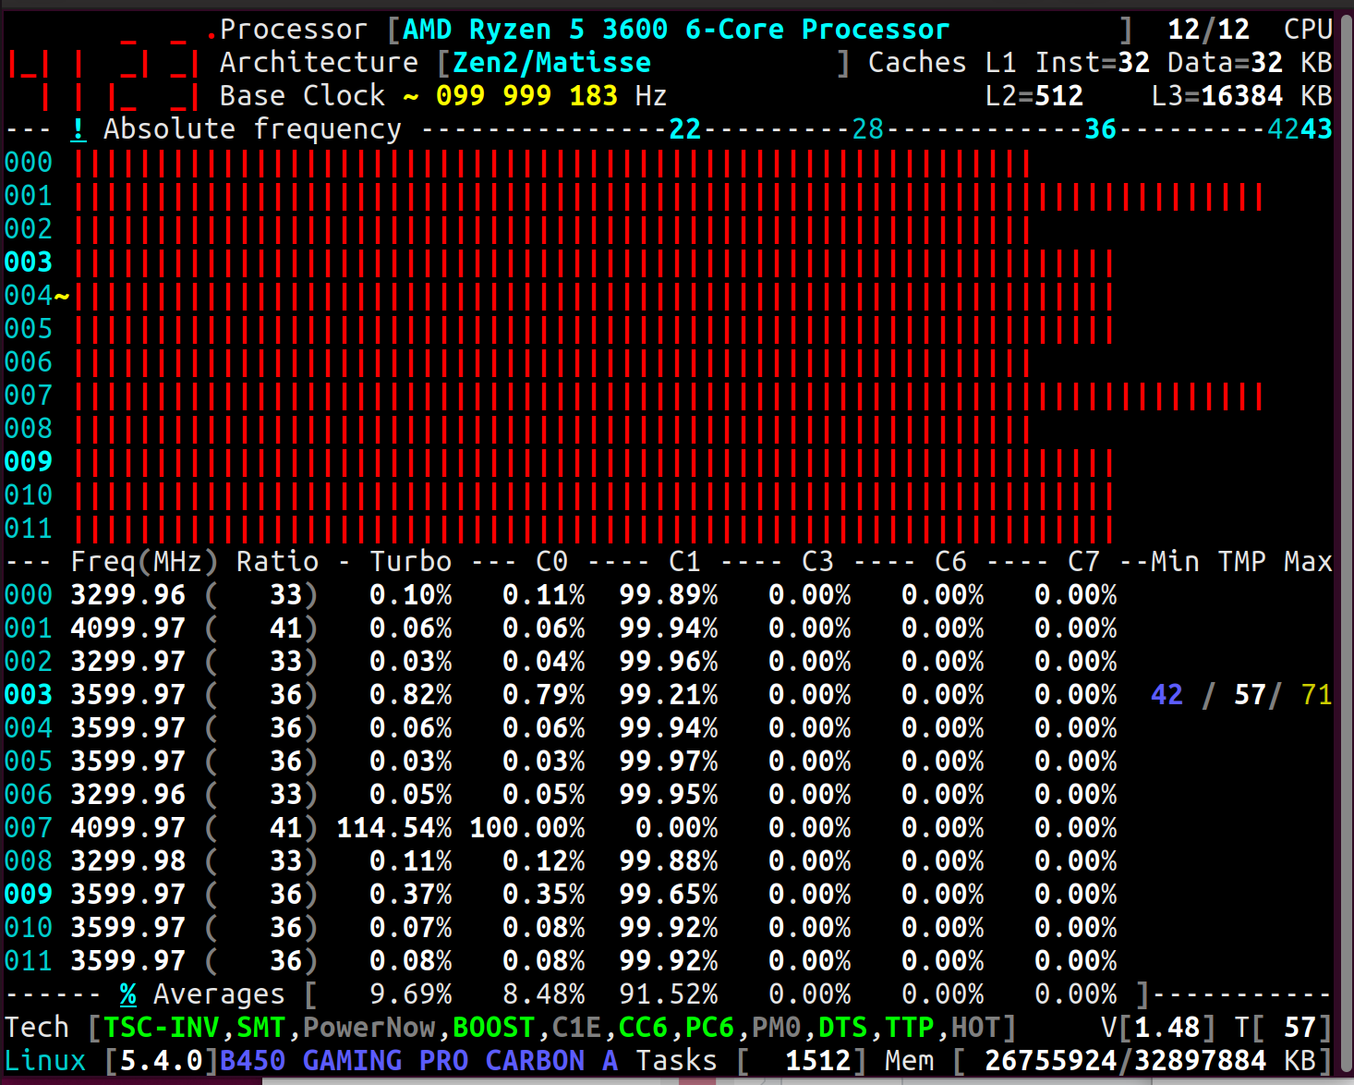1354x1085 pixels.
Task: Click the Turbo value 114.54% for core 007
Action: 394,828
